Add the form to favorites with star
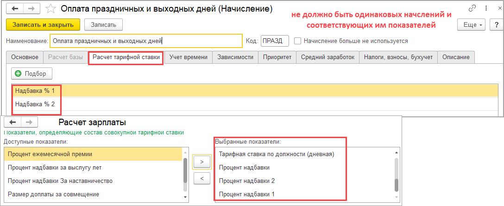504x206 pixels. pyautogui.click(x=52, y=9)
